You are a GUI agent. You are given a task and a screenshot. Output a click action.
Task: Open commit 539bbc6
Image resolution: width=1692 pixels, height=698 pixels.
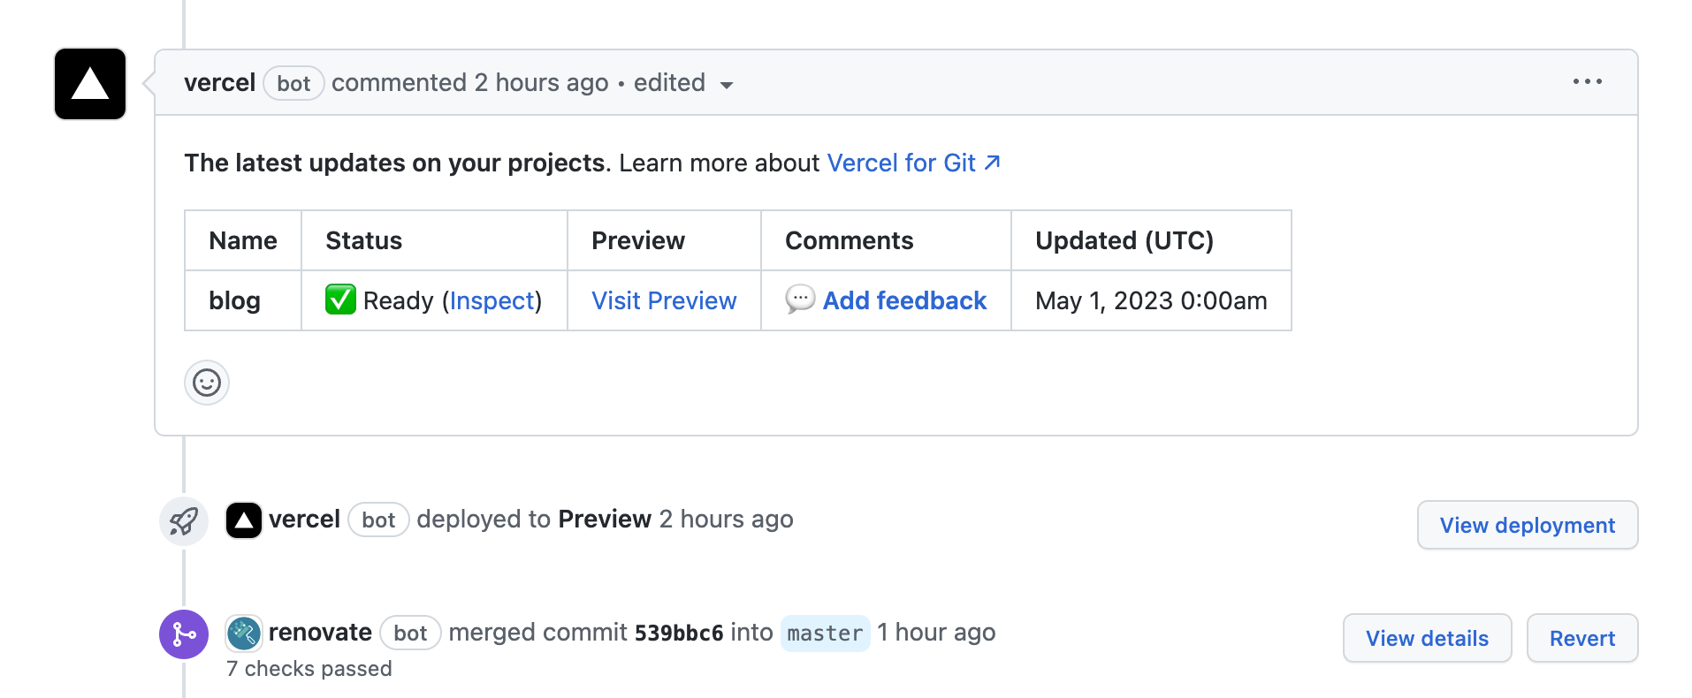pyautogui.click(x=679, y=634)
